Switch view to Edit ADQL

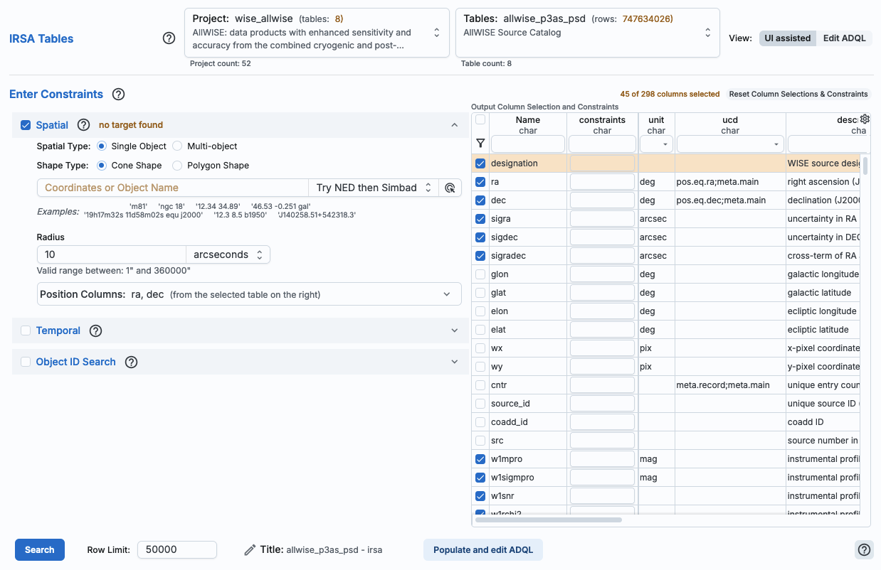(x=845, y=38)
